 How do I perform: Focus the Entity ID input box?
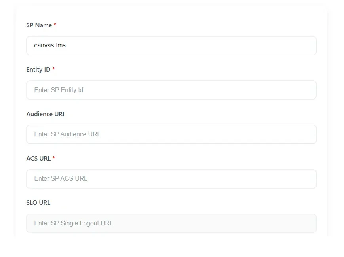(x=171, y=90)
